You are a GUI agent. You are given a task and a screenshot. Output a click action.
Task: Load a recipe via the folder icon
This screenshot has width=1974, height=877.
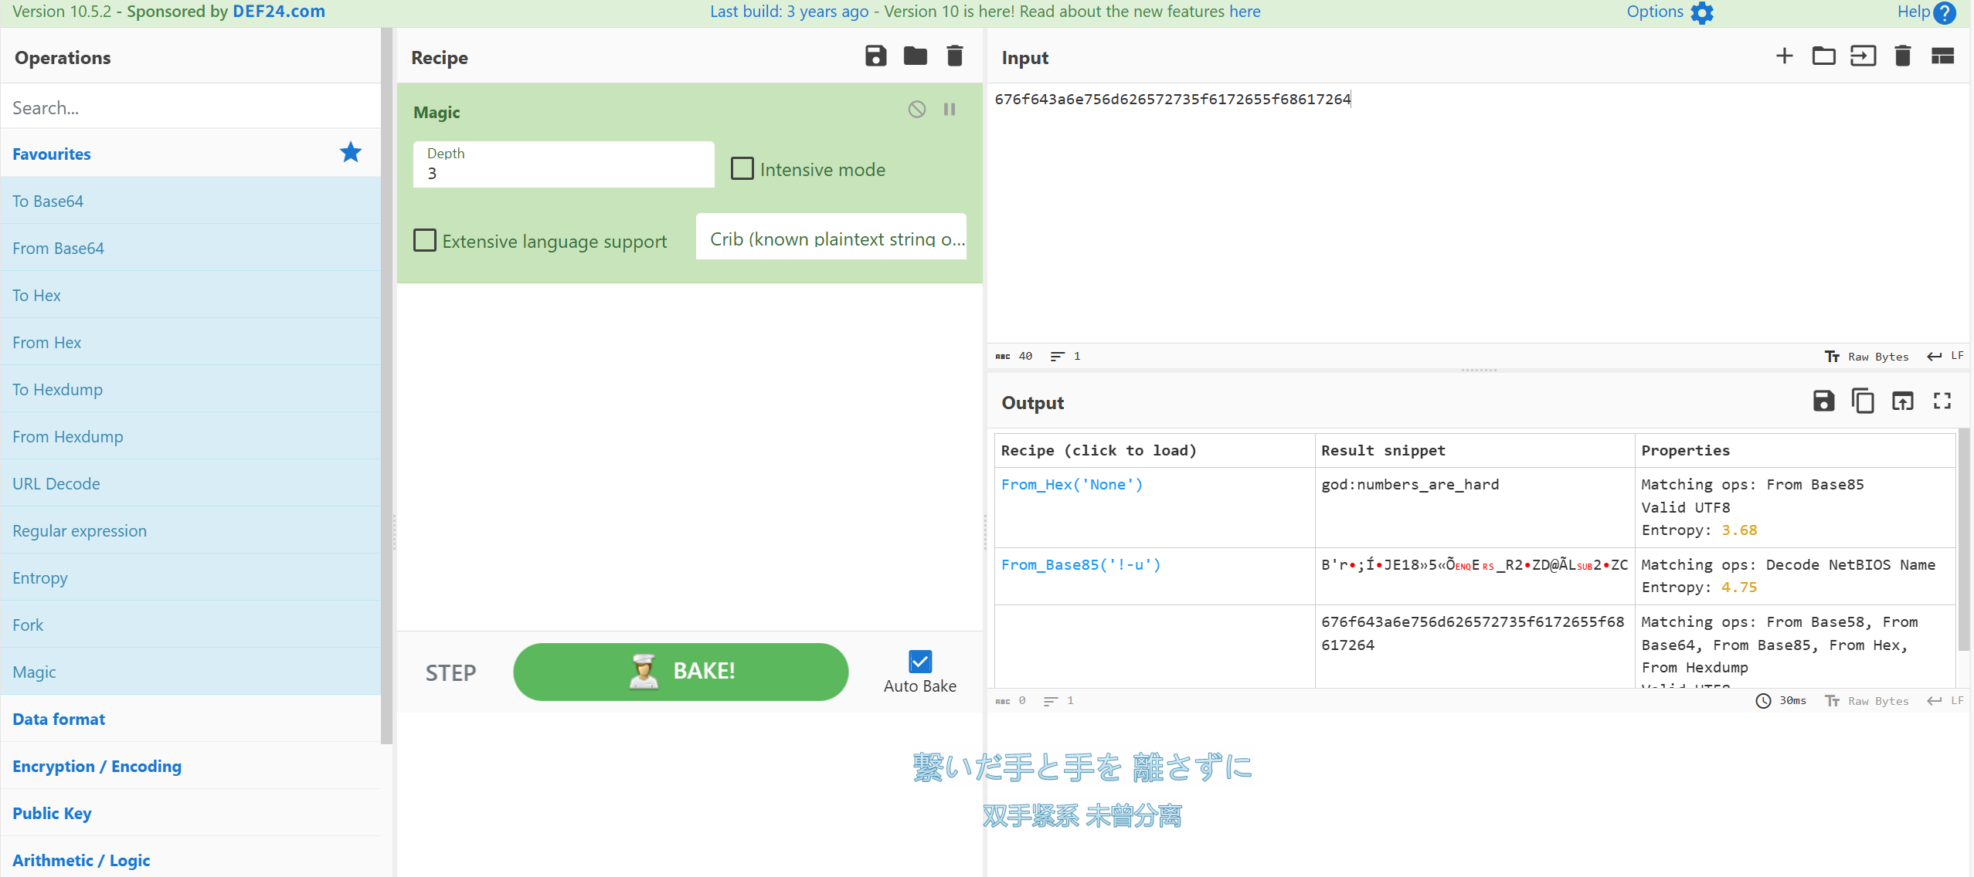[x=915, y=56]
